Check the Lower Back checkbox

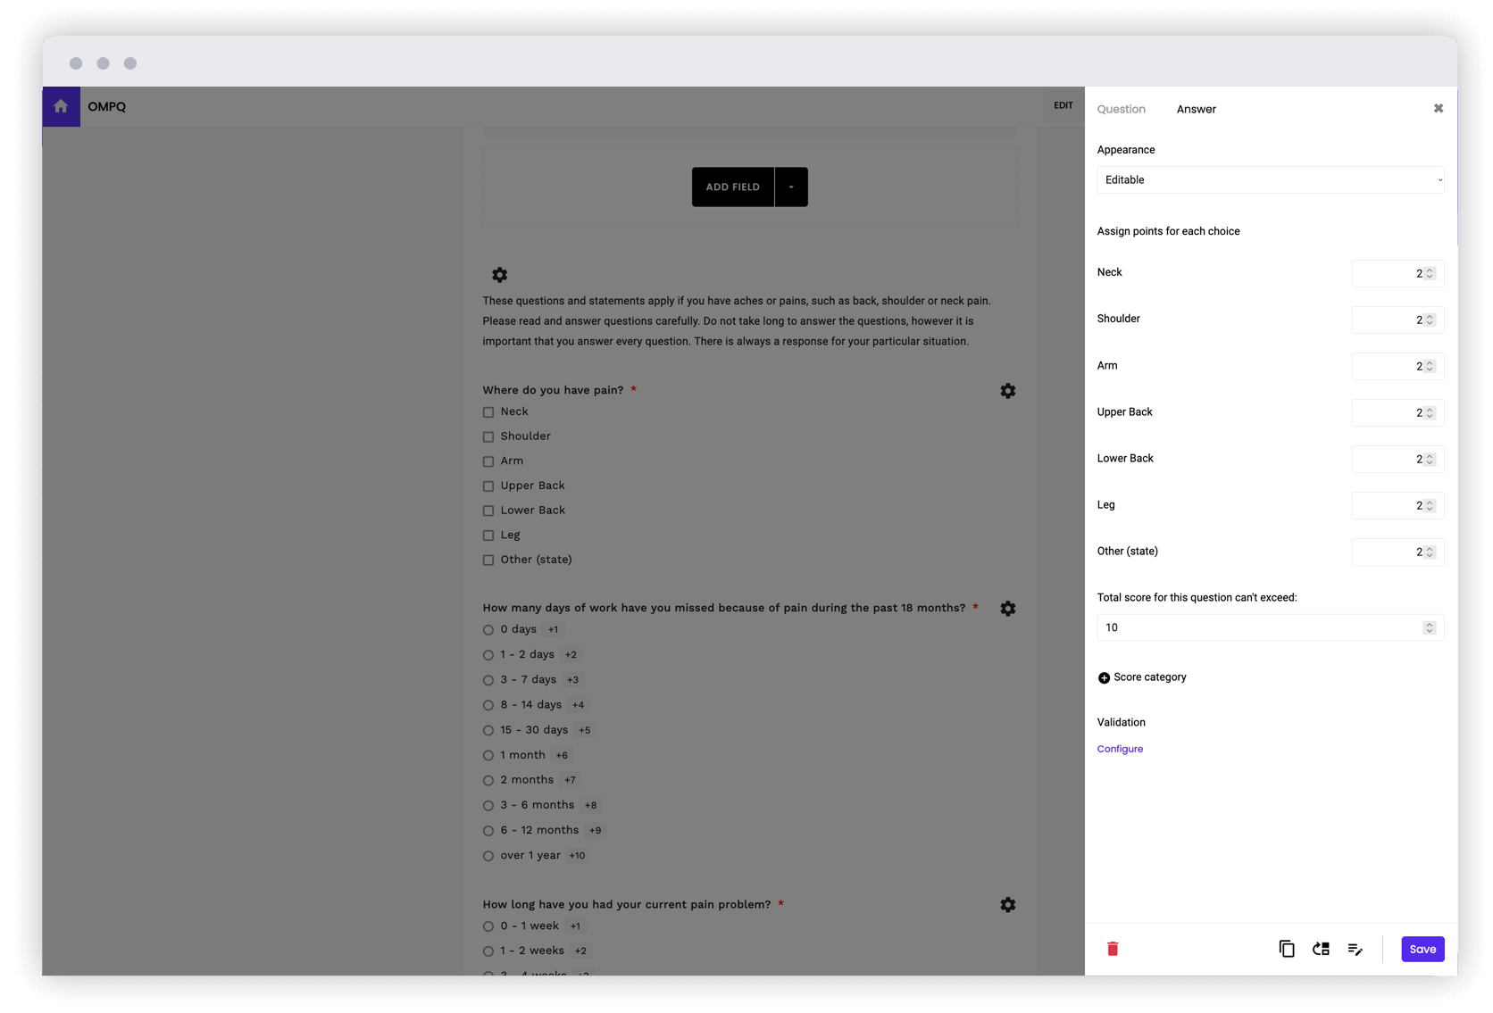tap(488, 510)
